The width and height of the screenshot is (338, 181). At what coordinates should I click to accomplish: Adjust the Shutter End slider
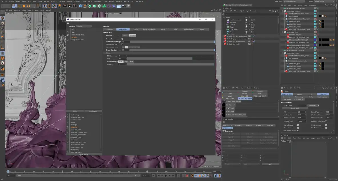click(x=171, y=59)
